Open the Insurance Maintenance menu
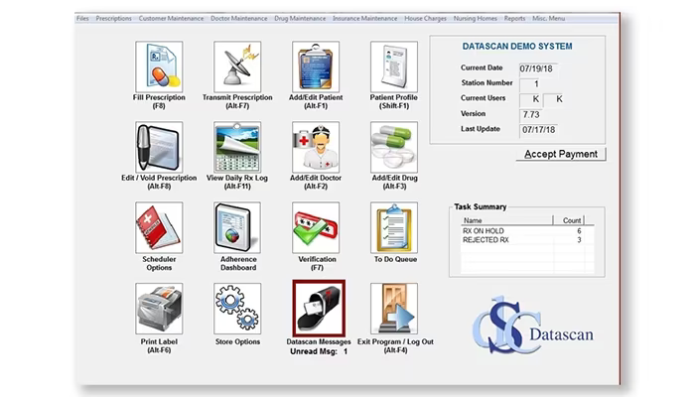The image size is (695, 397). pos(364,18)
